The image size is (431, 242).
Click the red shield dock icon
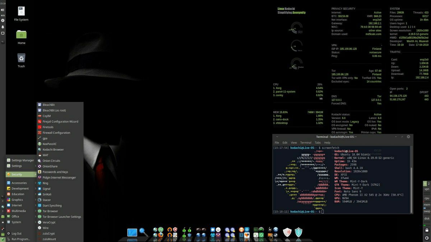pyautogui.click(x=287, y=233)
